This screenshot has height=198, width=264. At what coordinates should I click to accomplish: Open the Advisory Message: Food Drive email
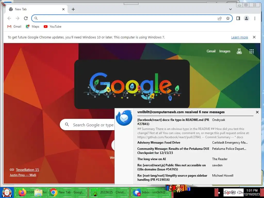point(159,142)
